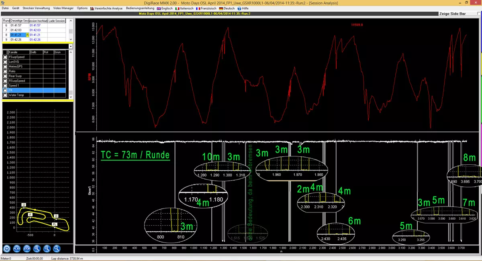Open Hilfe help icon
Viewport: 482px width, 261px height.
tap(243, 8)
